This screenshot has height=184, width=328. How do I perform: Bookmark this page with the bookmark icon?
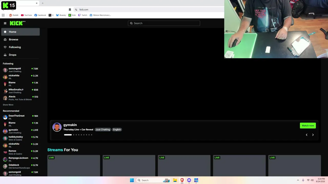(x=70, y=10)
